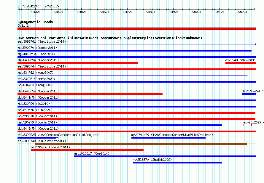Click the esv3390525 (1000GenomesConsortiumPilotProject) label
Viewport: 264px width, 183px height.
pyautogui.click(x=59, y=135)
